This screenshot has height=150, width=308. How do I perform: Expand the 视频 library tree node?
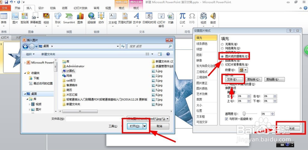coord(30,104)
